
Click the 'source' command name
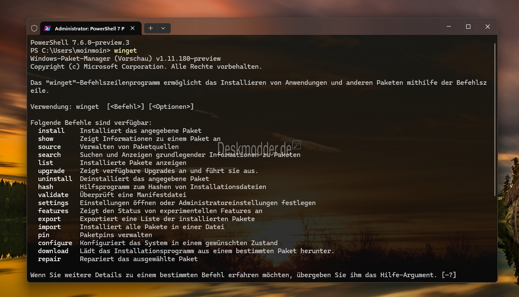pos(49,147)
